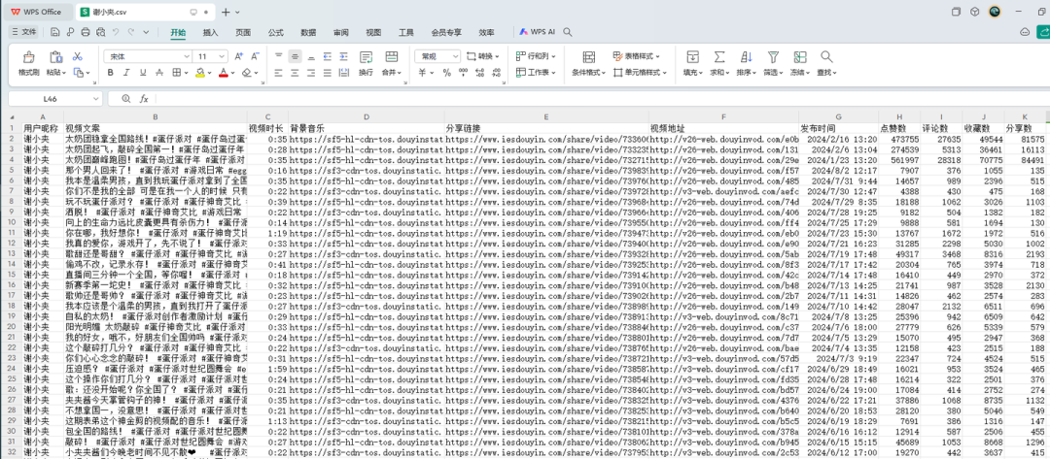
Task: Click the Fill (填充) icon
Action: tap(692, 57)
